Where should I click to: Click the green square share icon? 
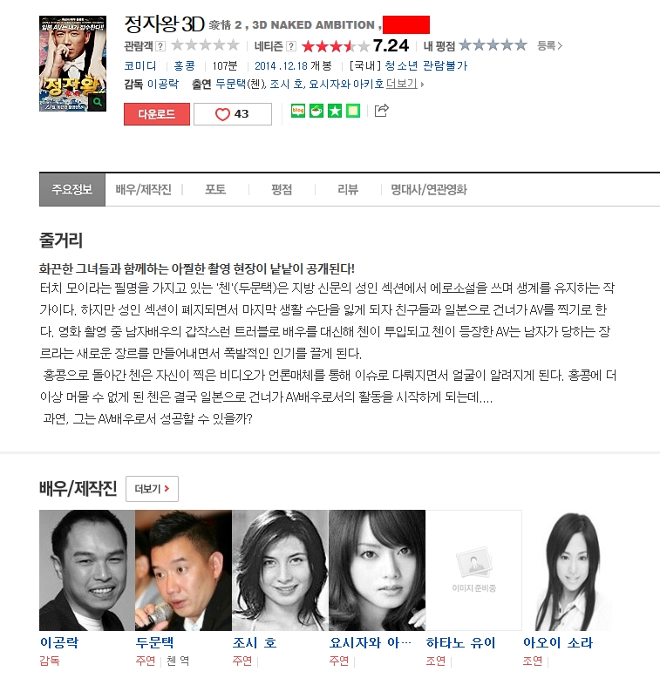pyautogui.click(x=353, y=111)
